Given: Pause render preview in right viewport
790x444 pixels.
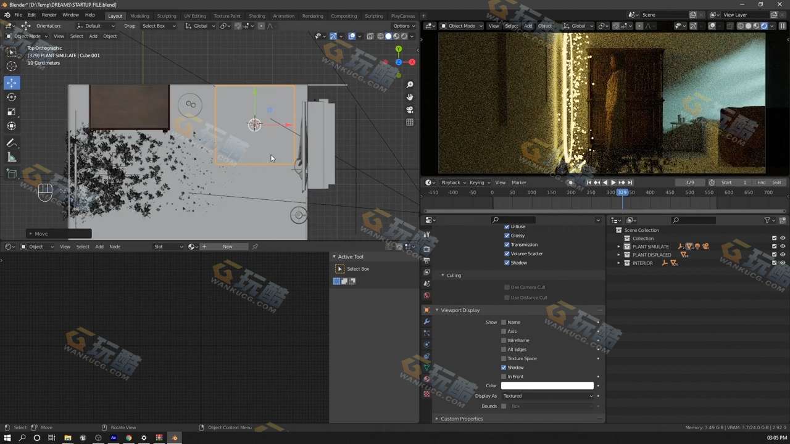Looking at the screenshot, I should pyautogui.click(x=783, y=26).
